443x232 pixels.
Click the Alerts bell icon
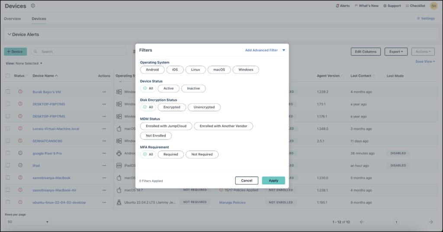pos(337,6)
